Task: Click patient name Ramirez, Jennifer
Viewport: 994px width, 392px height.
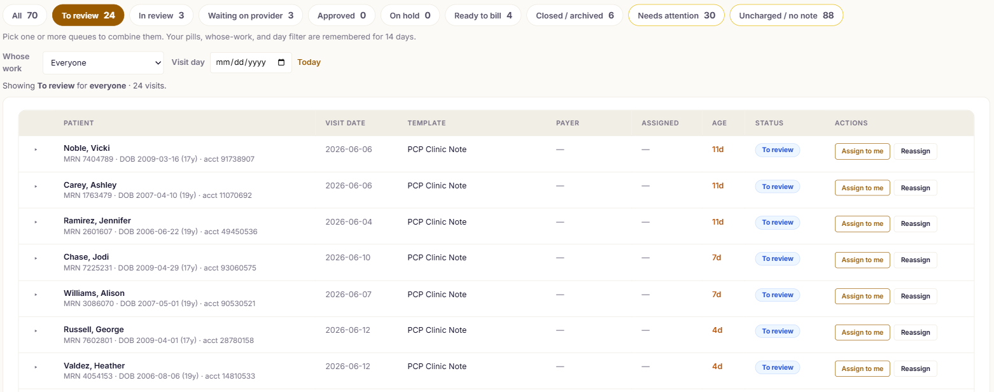Action: click(x=97, y=221)
